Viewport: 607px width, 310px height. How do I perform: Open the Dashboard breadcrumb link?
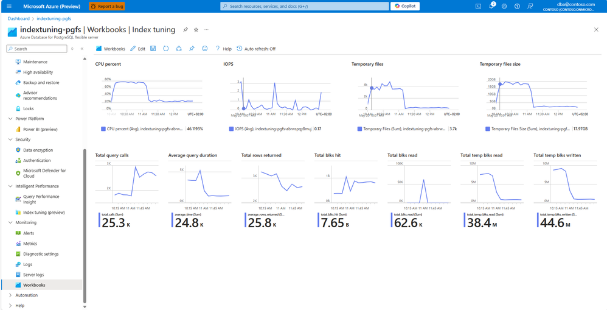18,18
